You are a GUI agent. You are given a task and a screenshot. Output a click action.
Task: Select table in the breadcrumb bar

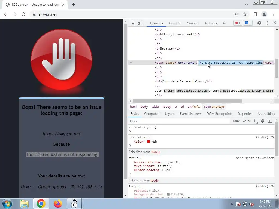click(155, 107)
